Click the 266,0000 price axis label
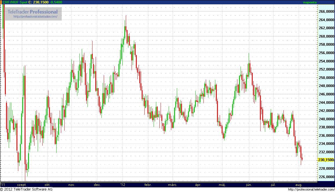The image size is (335, 192). pos(326,12)
